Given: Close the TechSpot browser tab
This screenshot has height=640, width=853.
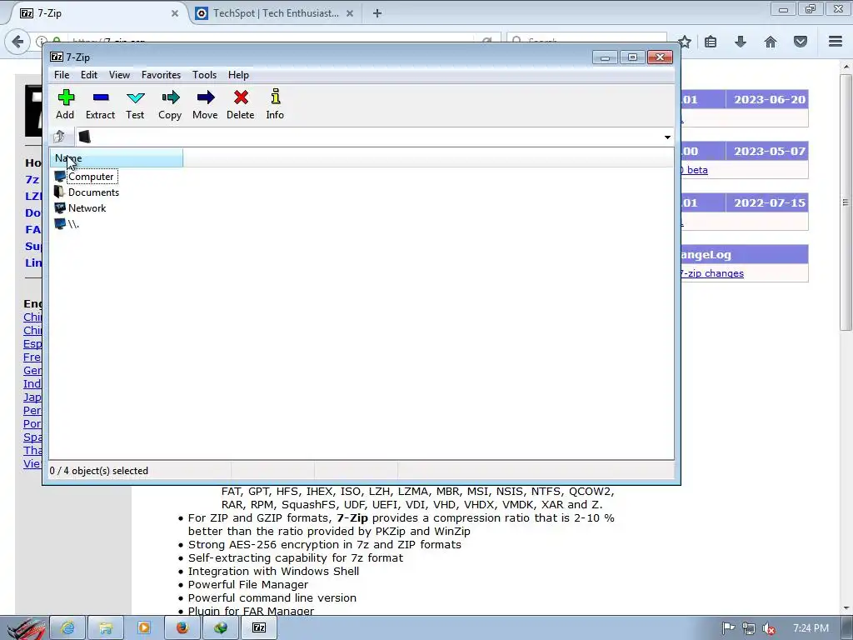Looking at the screenshot, I should pos(350,13).
